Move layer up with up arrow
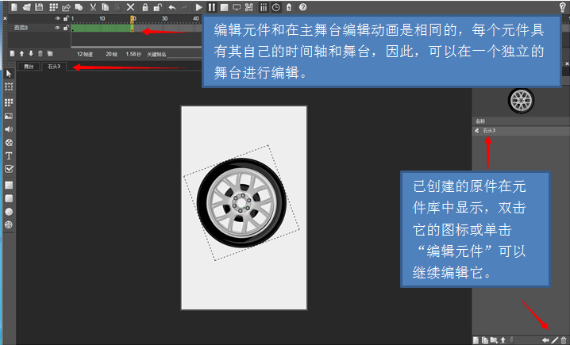 pyautogui.click(x=21, y=54)
